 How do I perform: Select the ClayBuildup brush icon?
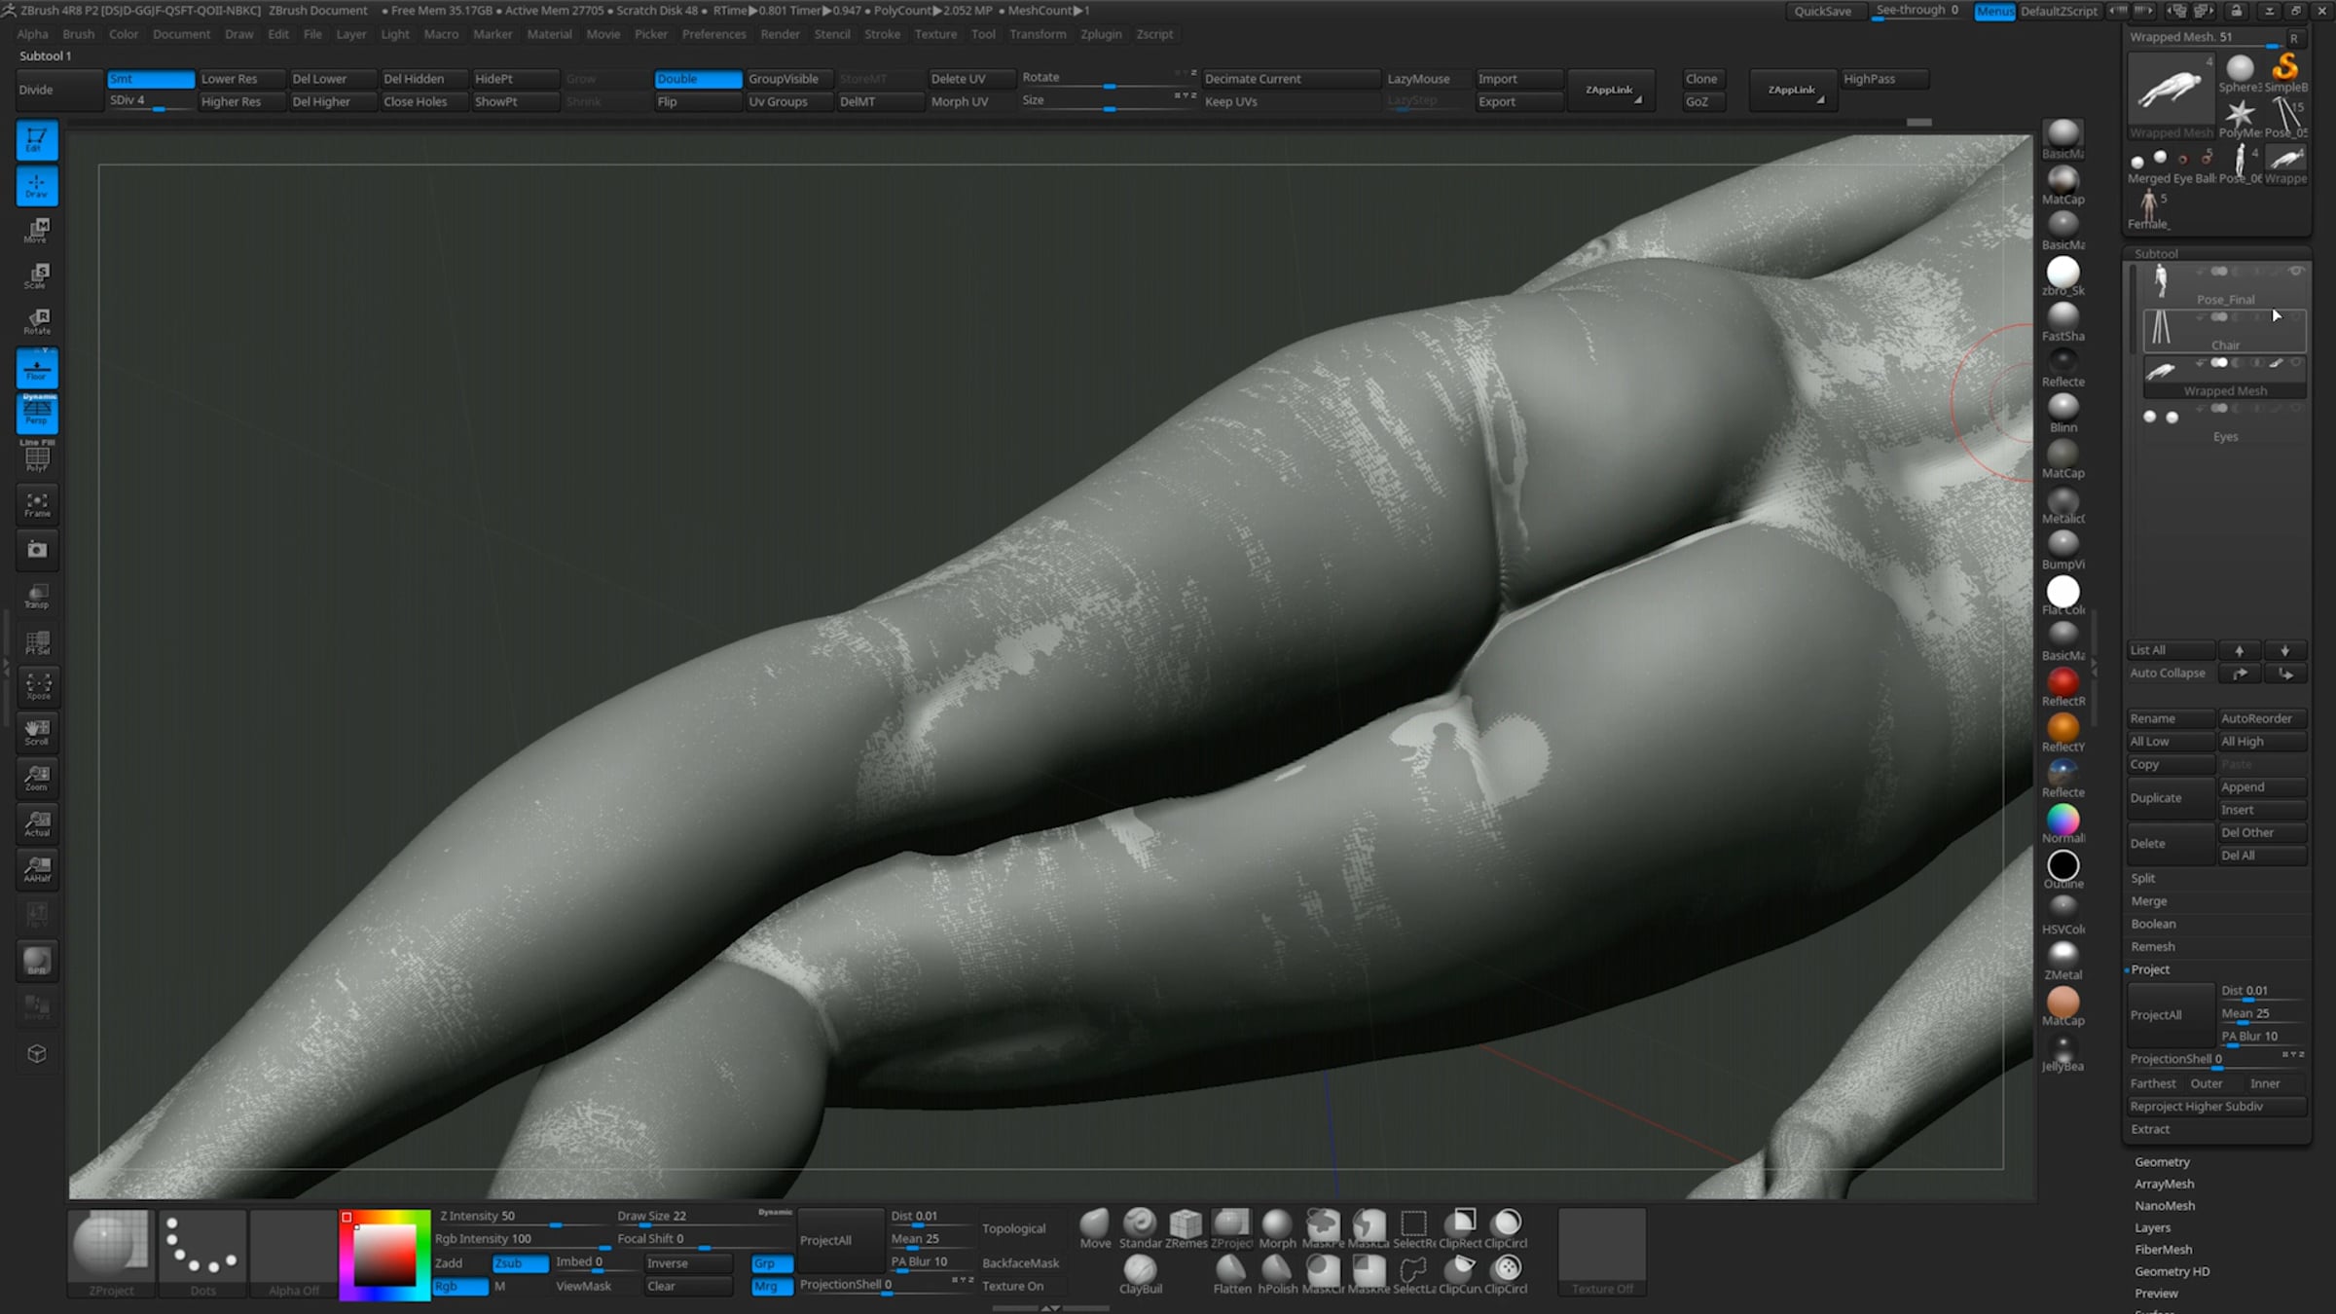click(1140, 1269)
